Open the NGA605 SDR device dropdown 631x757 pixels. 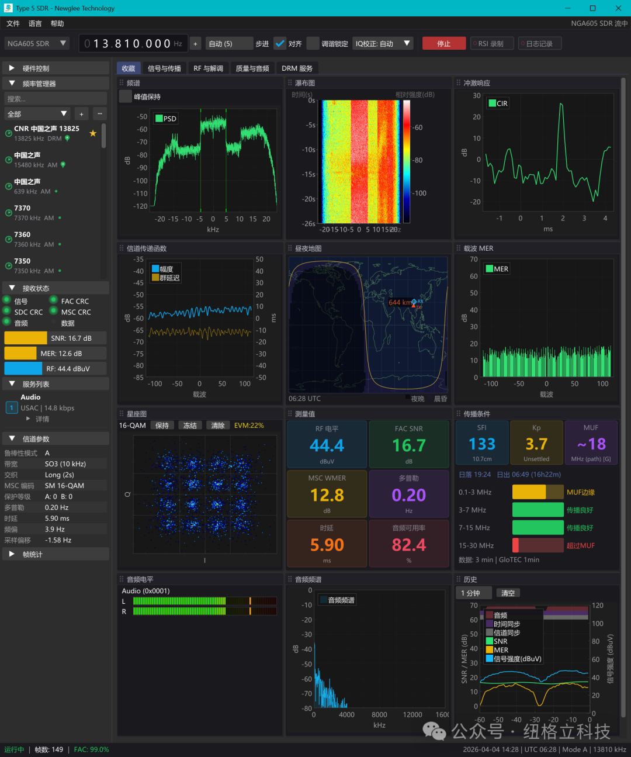[37, 44]
